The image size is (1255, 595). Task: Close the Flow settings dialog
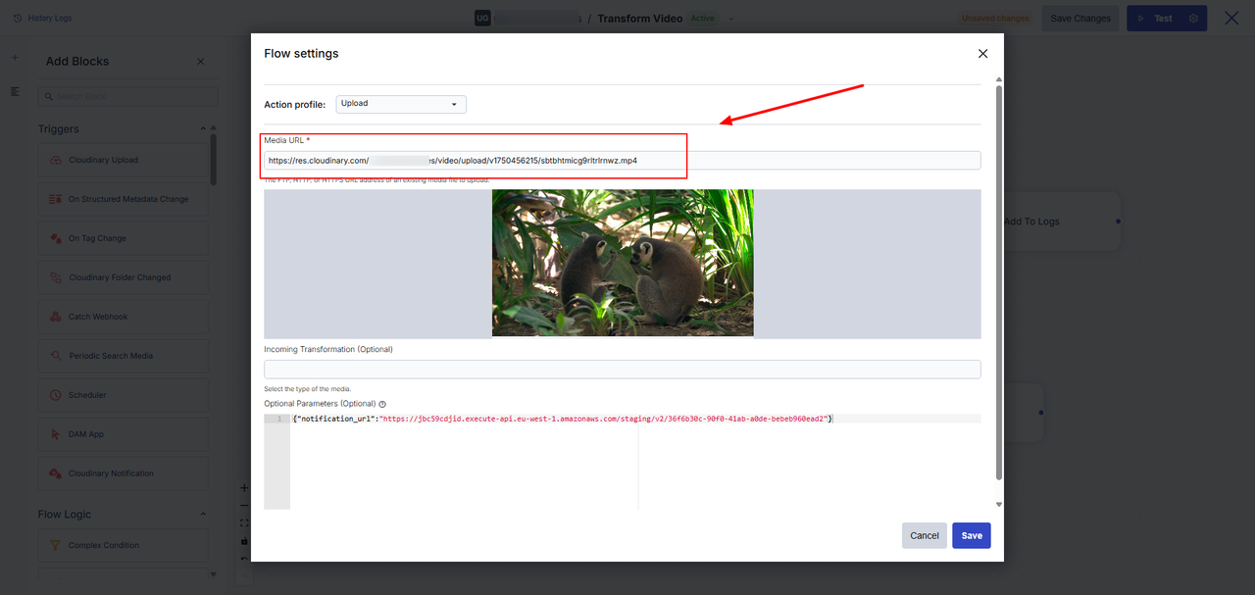[982, 54]
